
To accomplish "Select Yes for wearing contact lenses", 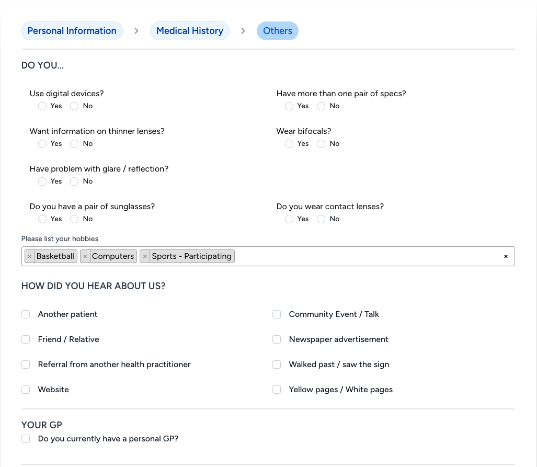I will pyautogui.click(x=289, y=219).
